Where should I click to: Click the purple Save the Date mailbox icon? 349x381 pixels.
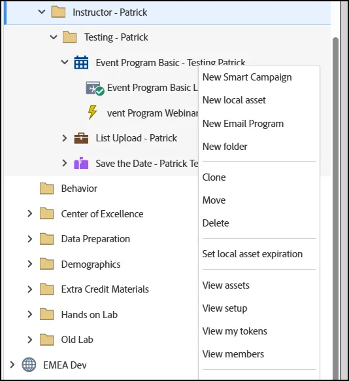(81, 163)
